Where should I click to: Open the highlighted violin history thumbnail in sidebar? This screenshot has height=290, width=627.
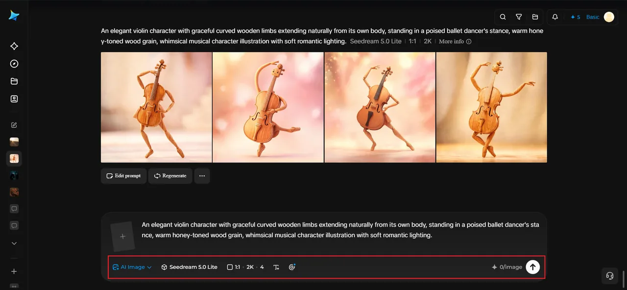click(14, 158)
